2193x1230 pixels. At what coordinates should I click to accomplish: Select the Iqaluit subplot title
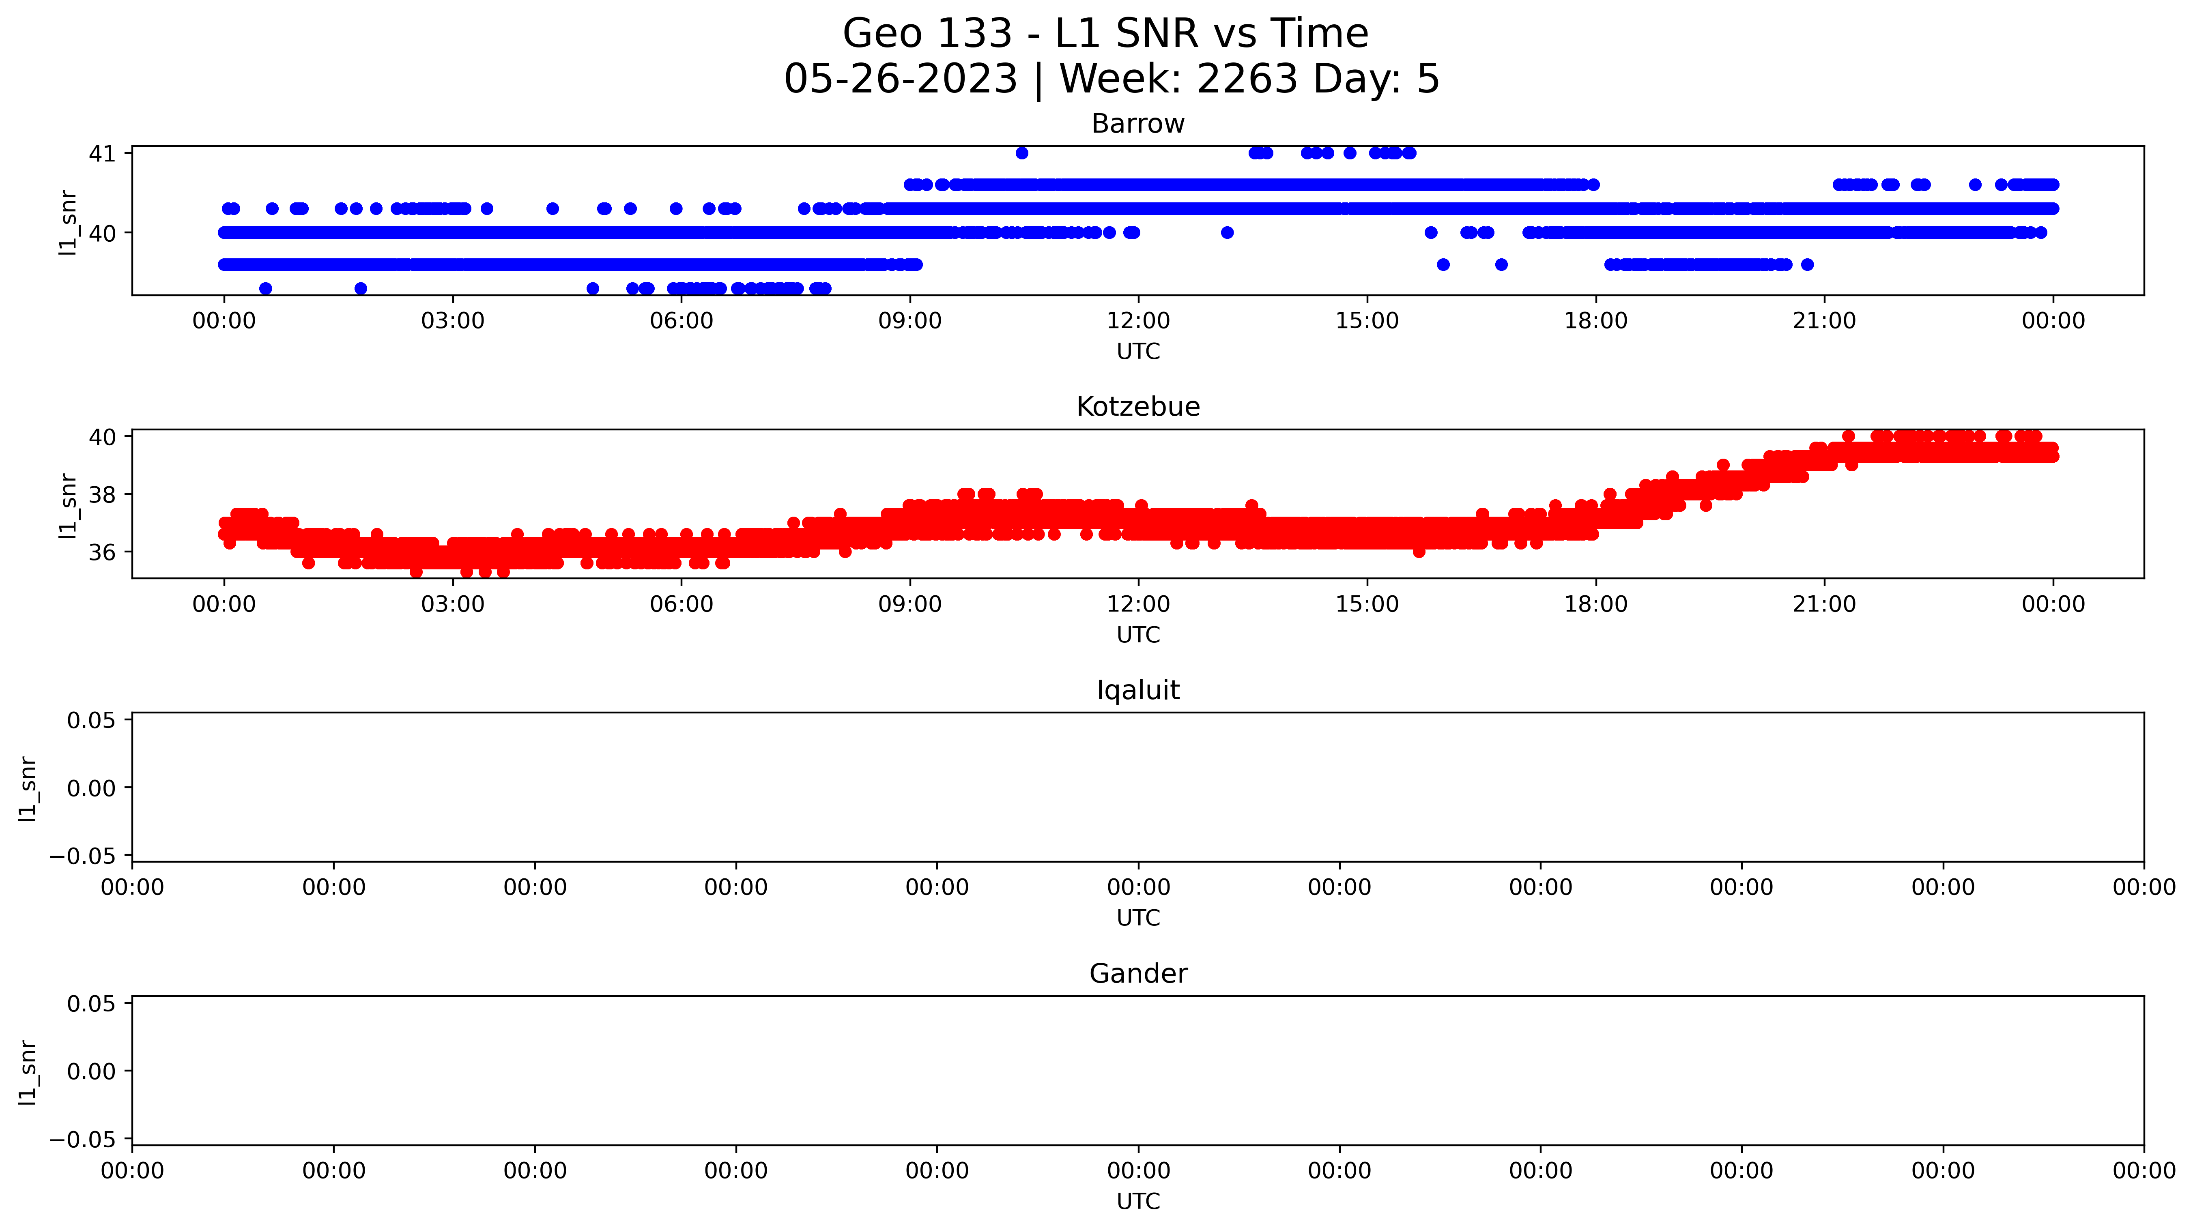coord(1138,690)
